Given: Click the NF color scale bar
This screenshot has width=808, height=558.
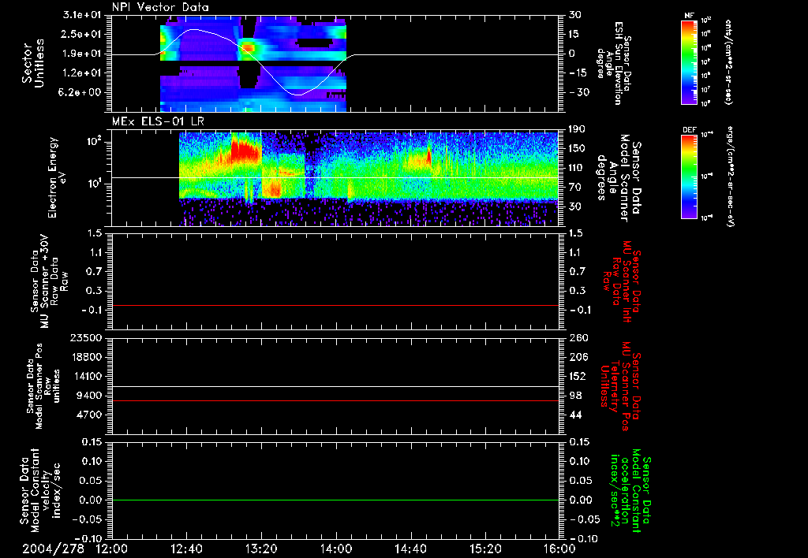Looking at the screenshot, I should click(x=690, y=62).
